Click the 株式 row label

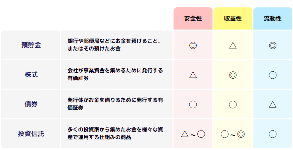[x=31, y=75]
